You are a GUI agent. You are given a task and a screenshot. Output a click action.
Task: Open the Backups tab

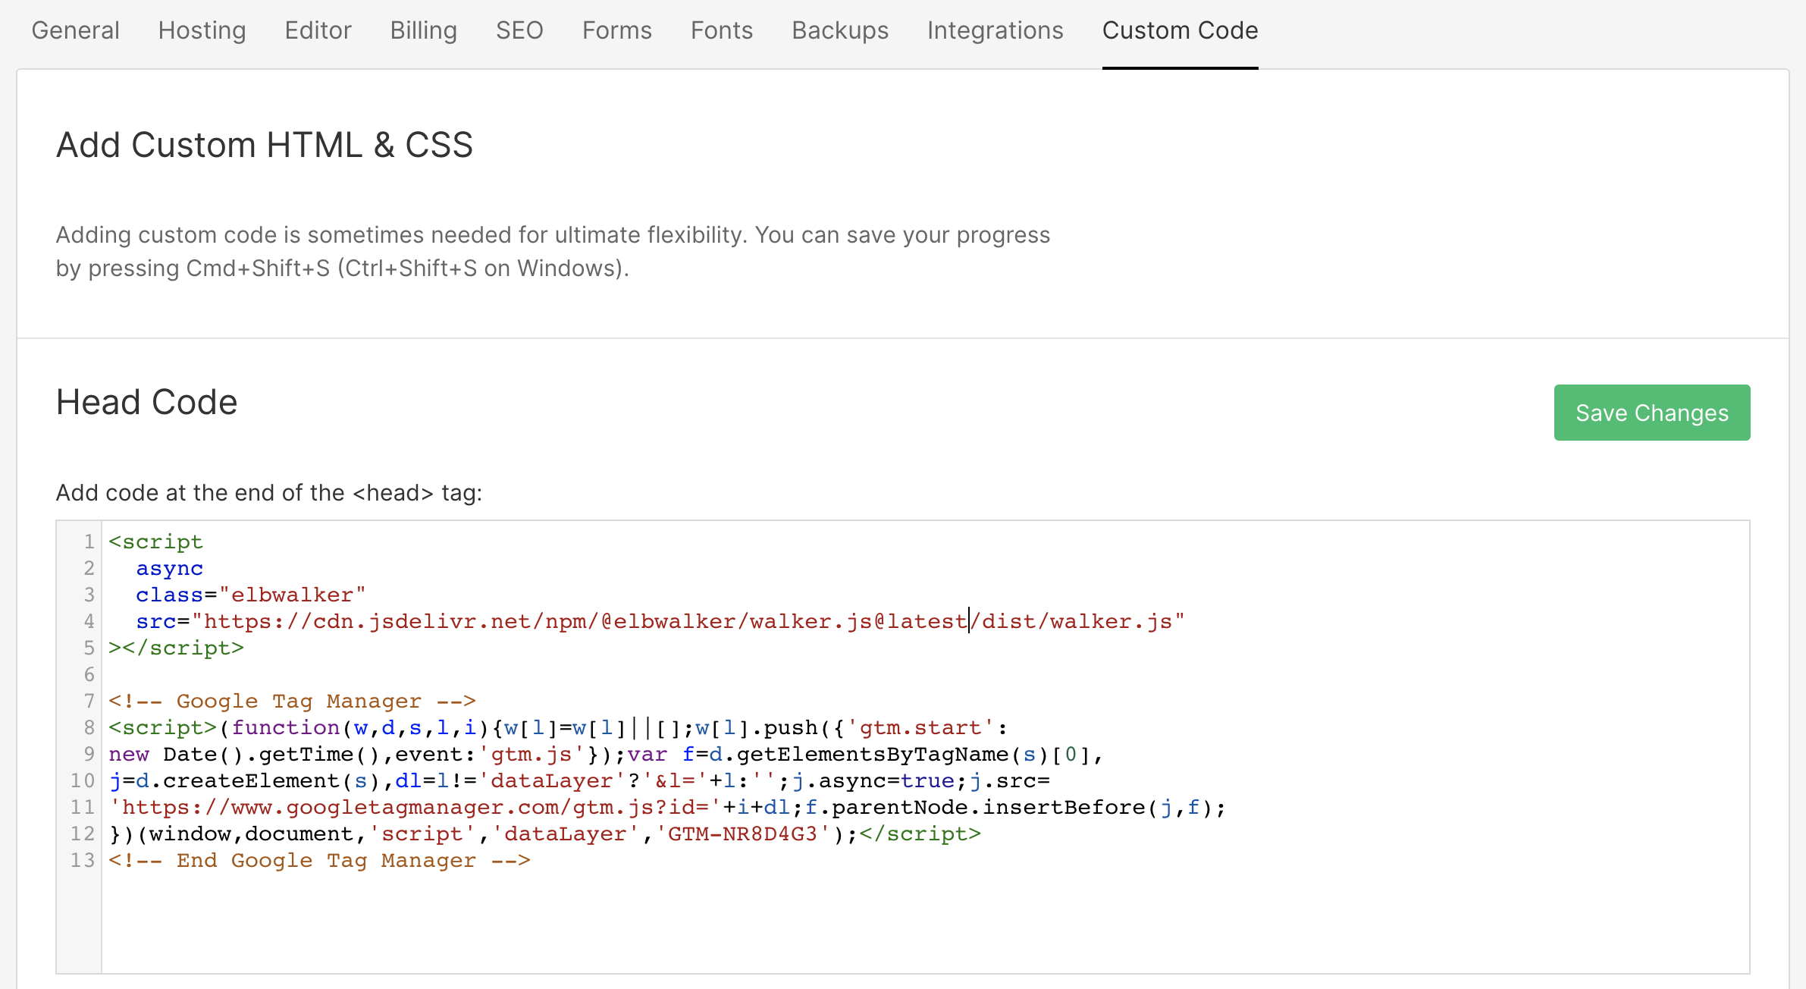click(x=839, y=30)
